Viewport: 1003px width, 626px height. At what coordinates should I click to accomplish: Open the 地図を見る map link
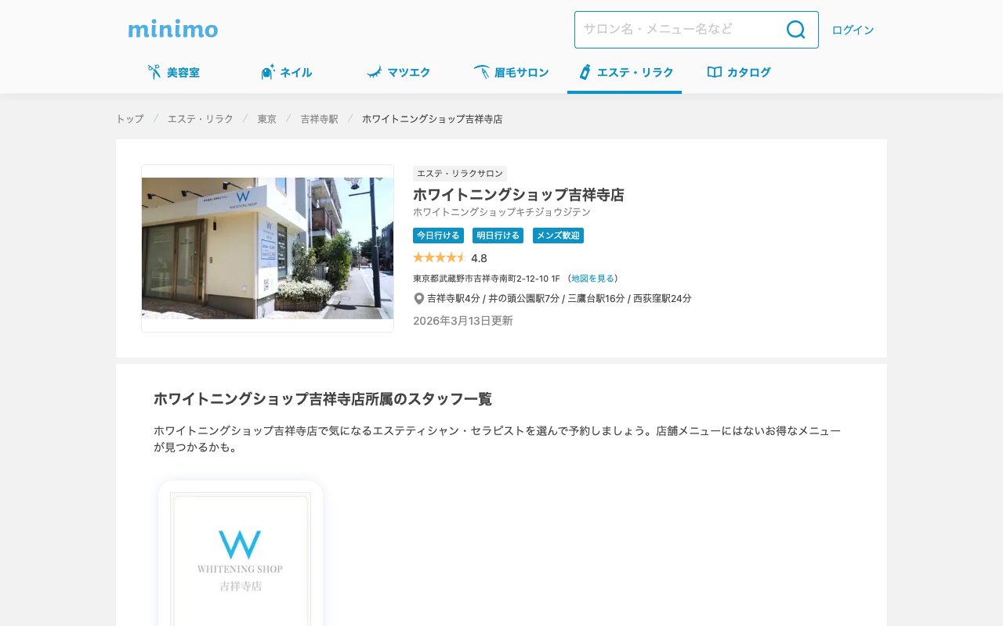coord(593,278)
